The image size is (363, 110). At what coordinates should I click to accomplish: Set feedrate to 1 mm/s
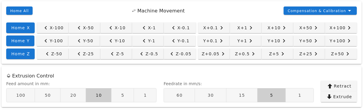(x=300, y=95)
